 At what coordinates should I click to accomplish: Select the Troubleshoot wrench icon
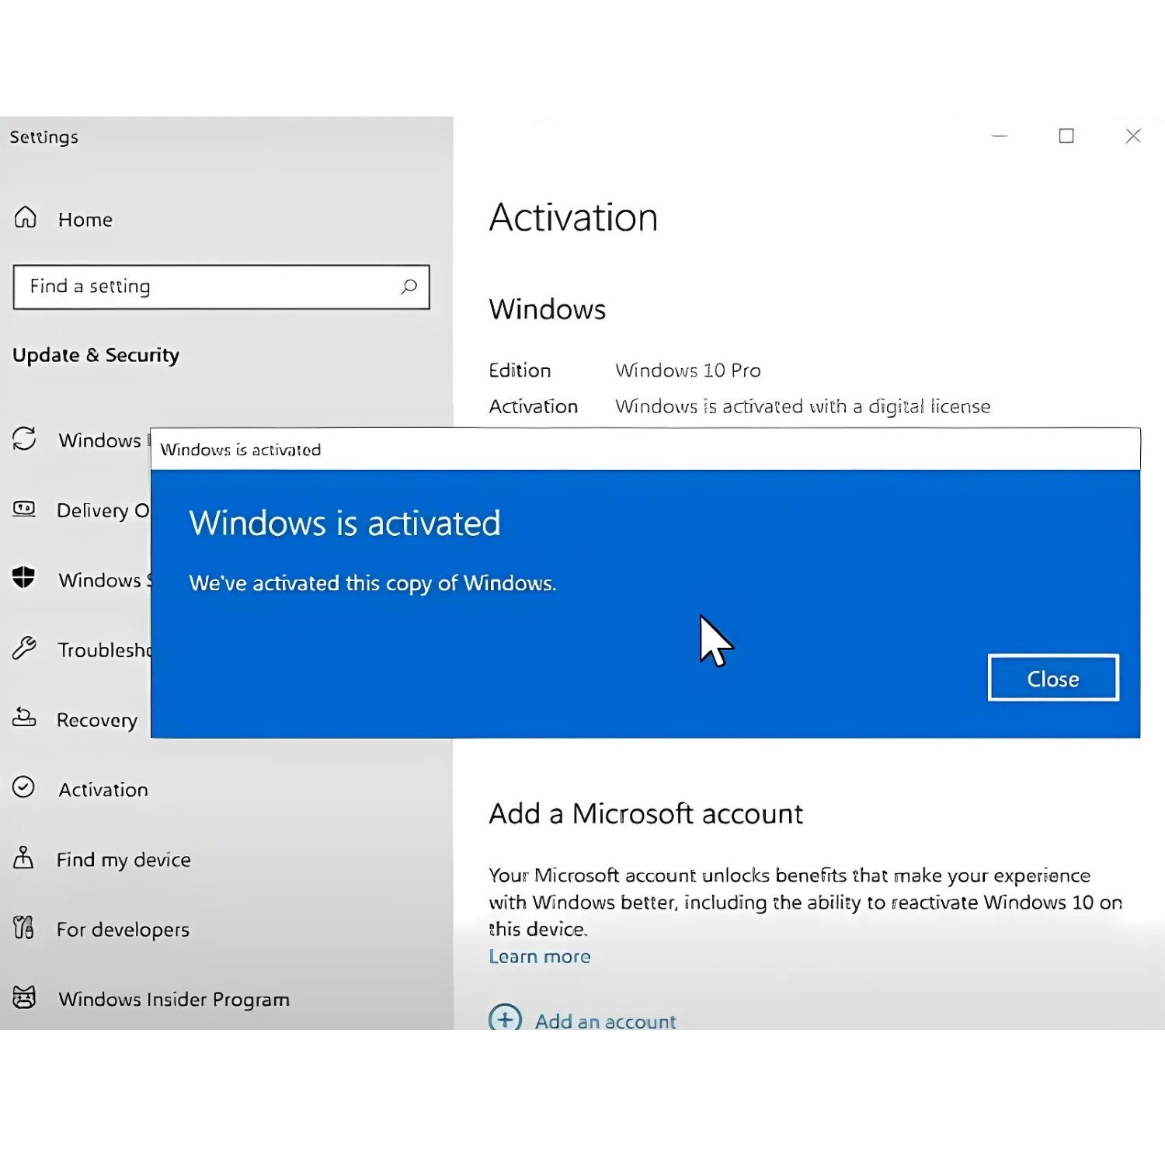coord(23,649)
